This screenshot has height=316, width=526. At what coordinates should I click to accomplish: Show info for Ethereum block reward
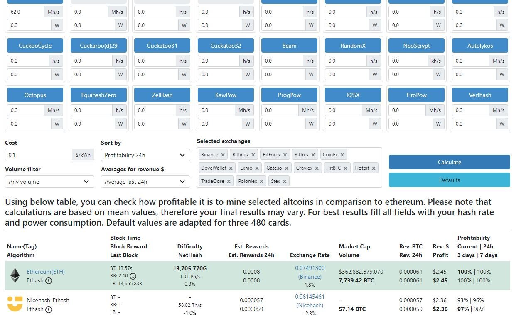[x=133, y=276]
